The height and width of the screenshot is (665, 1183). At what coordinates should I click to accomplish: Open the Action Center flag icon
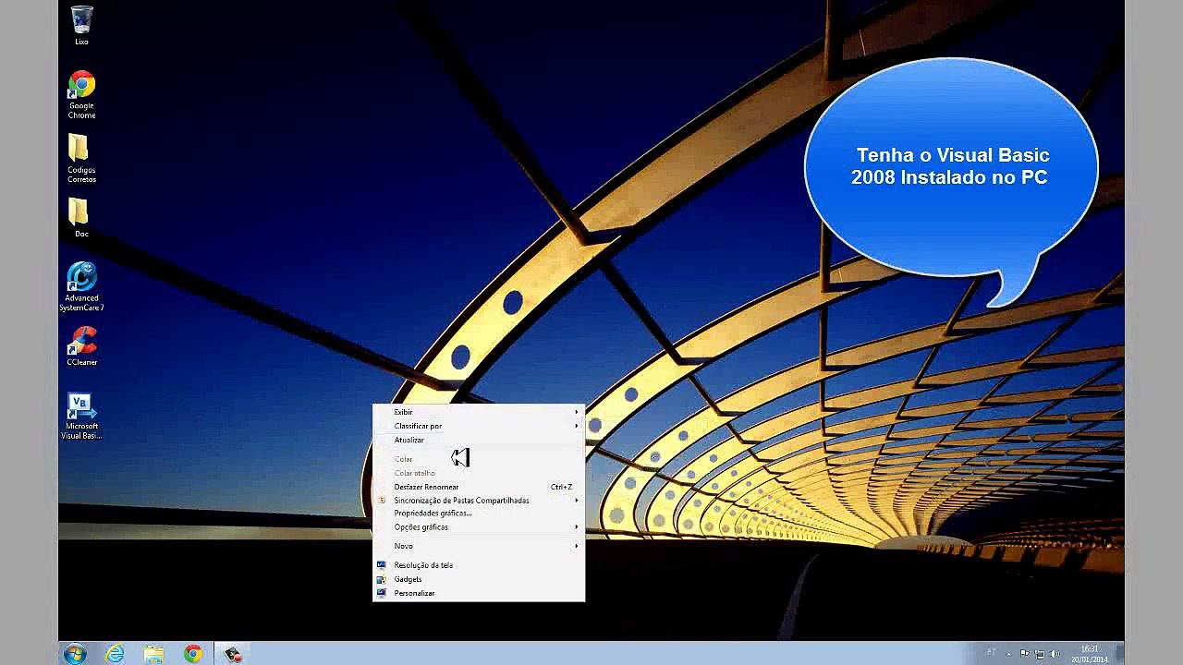coord(1024,654)
